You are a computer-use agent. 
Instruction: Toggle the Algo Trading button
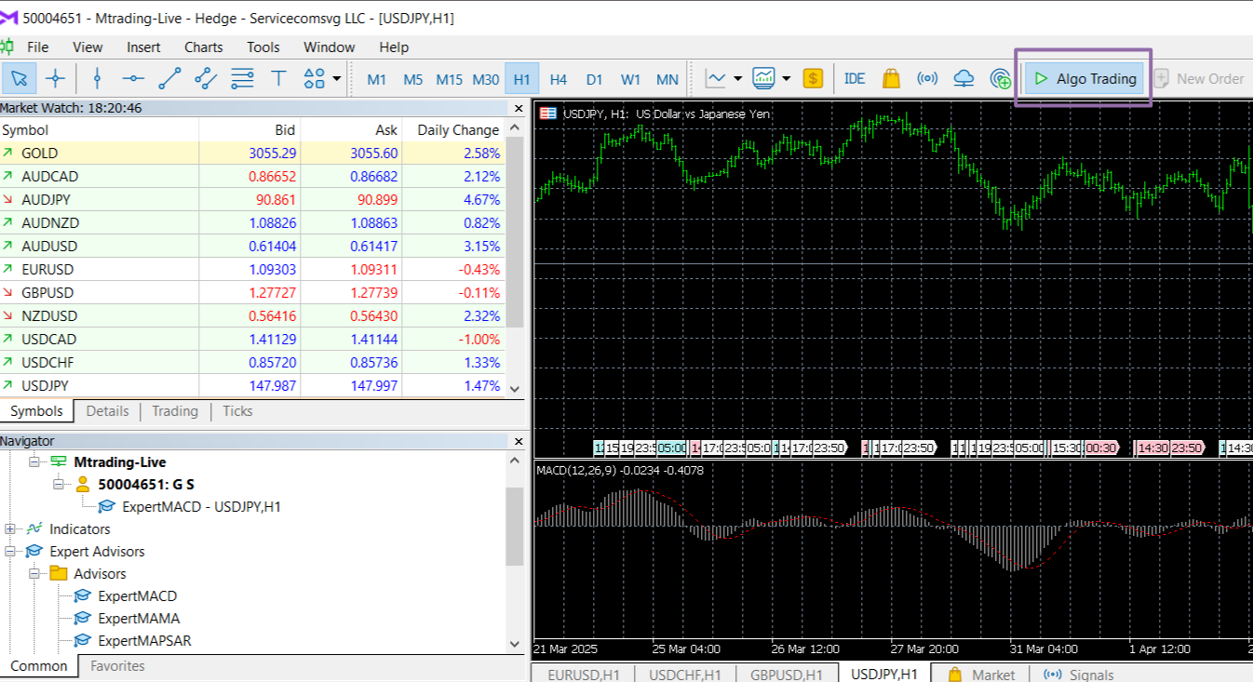click(1085, 79)
